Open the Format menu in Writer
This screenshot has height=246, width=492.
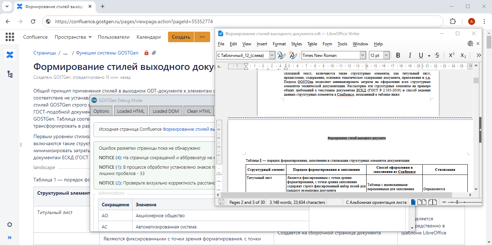point(279,44)
